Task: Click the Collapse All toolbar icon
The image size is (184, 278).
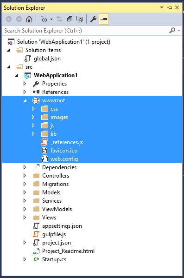Action: [70, 19]
